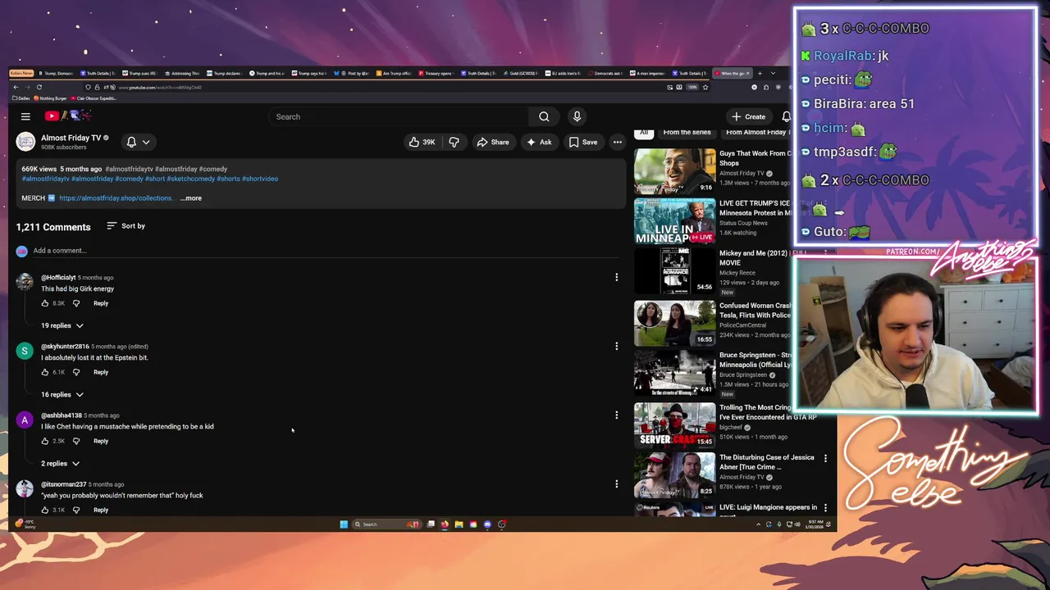The width and height of the screenshot is (1050, 590).
Task: Like the 'Epstein bit' comment
Action: pyautogui.click(x=45, y=372)
